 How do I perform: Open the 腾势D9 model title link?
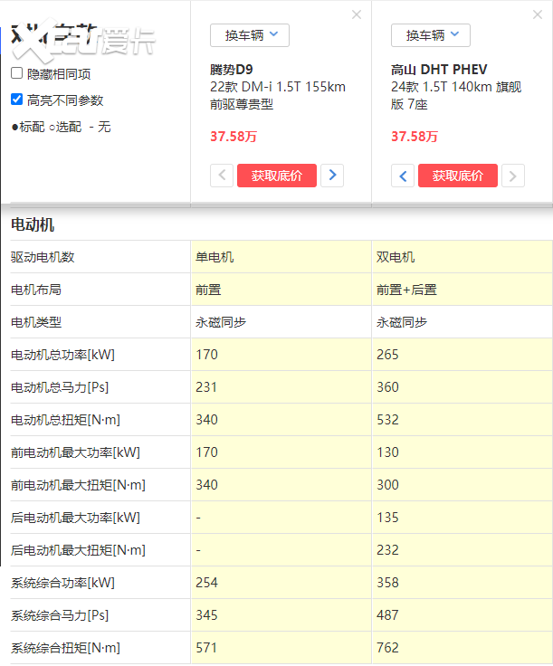[232, 70]
